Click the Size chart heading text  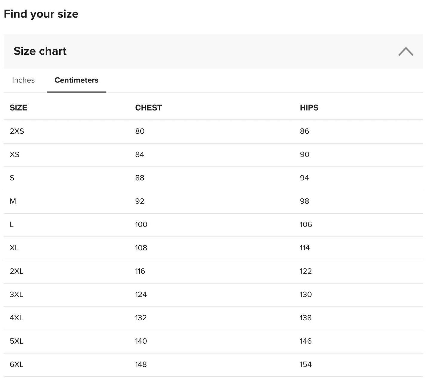(40, 51)
